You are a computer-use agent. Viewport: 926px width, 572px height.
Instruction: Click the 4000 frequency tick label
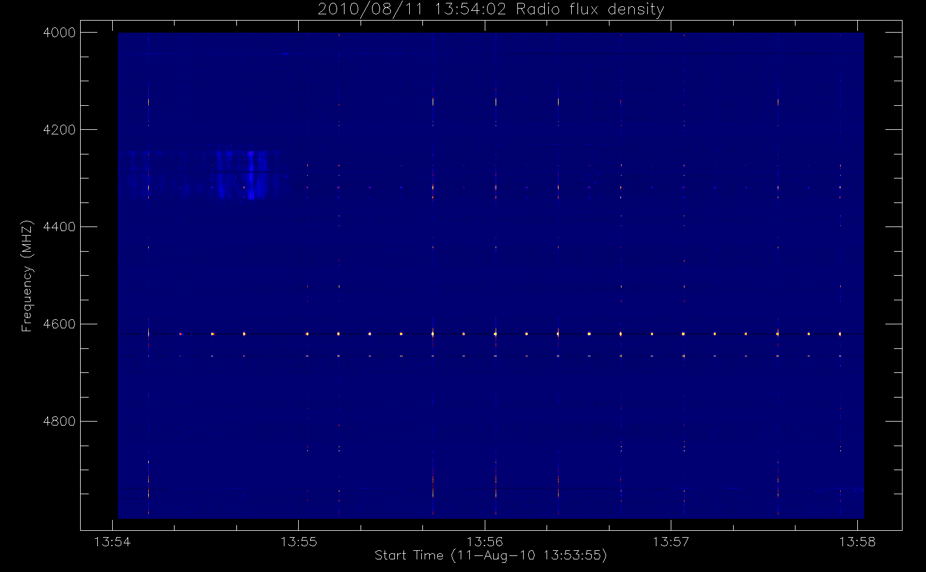click(60, 33)
